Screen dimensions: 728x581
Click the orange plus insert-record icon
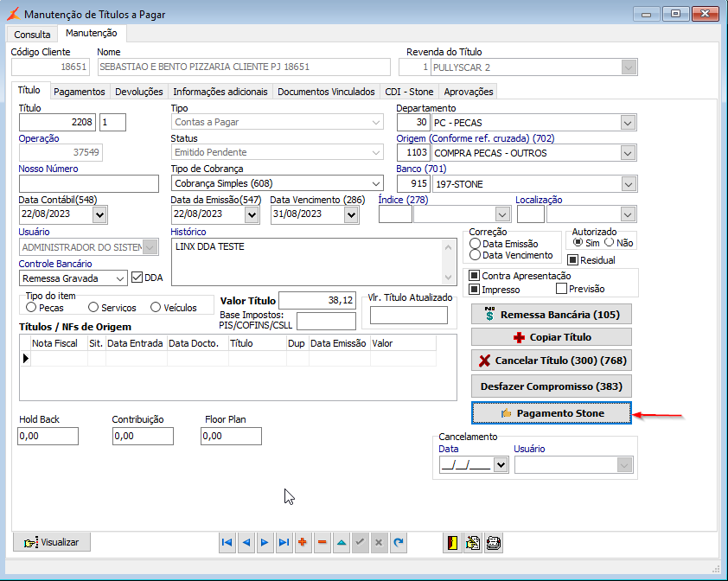(303, 543)
